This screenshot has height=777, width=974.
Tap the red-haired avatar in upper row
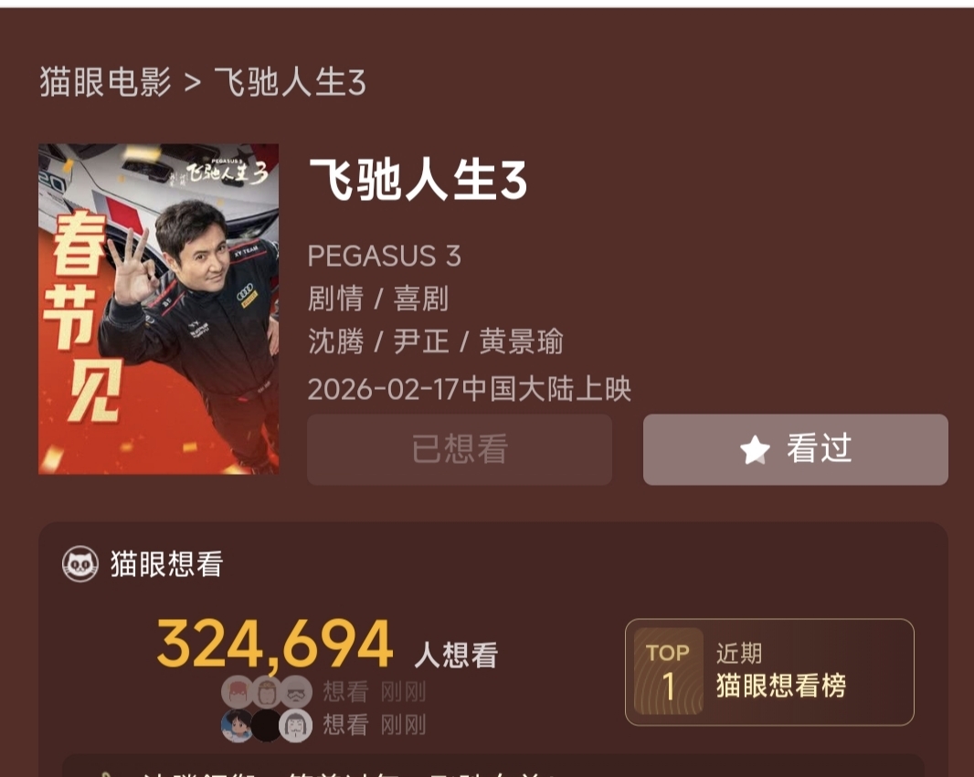pos(237,691)
